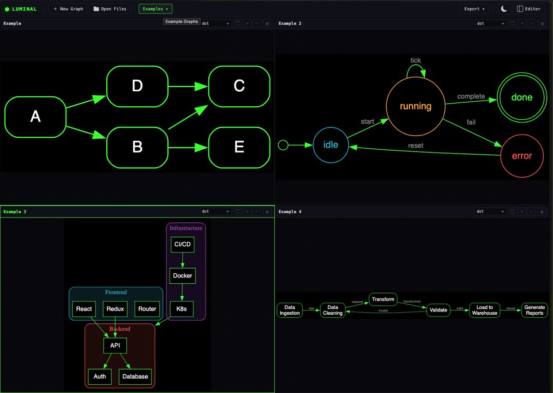Screen dimensions: 553x393
Task: Click node B in the first graph
Action: [x=137, y=147]
